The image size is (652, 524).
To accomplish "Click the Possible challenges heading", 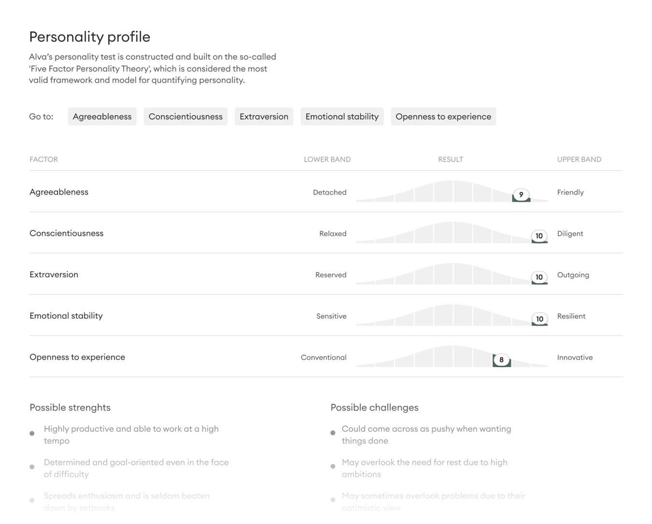I will 374,408.
